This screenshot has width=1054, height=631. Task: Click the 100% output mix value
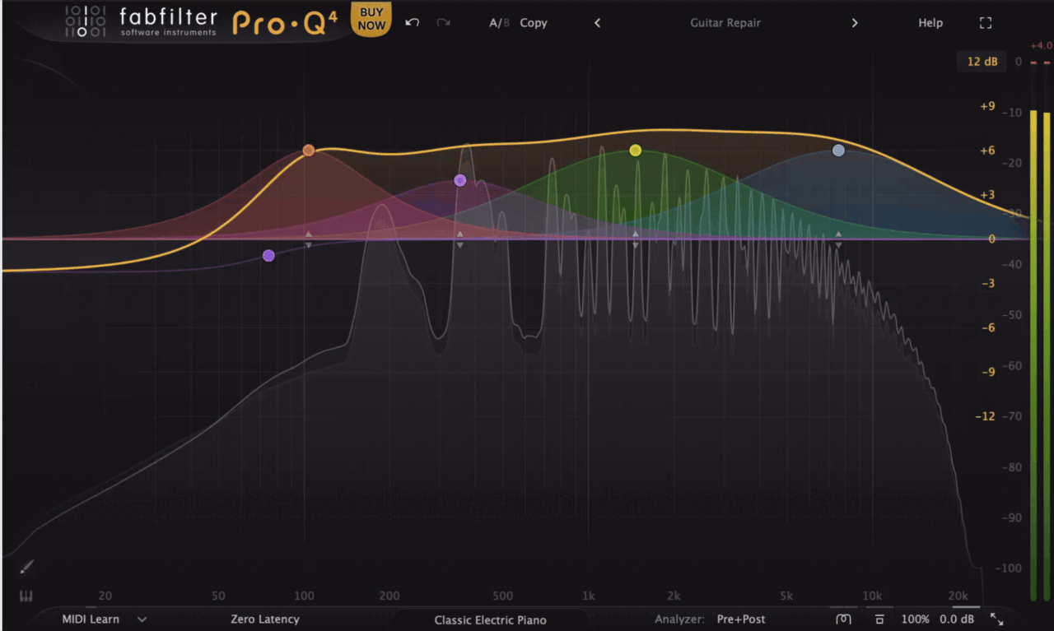915,619
